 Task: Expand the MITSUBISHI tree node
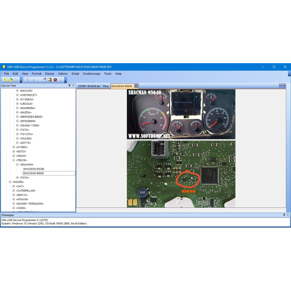[17, 121]
